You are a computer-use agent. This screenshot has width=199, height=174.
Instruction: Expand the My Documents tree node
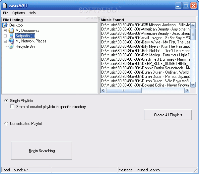pos(5,30)
